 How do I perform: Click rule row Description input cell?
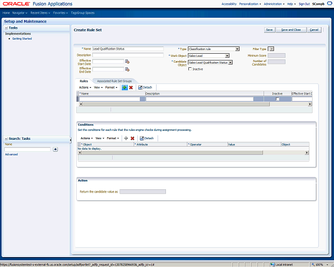coord(199,99)
